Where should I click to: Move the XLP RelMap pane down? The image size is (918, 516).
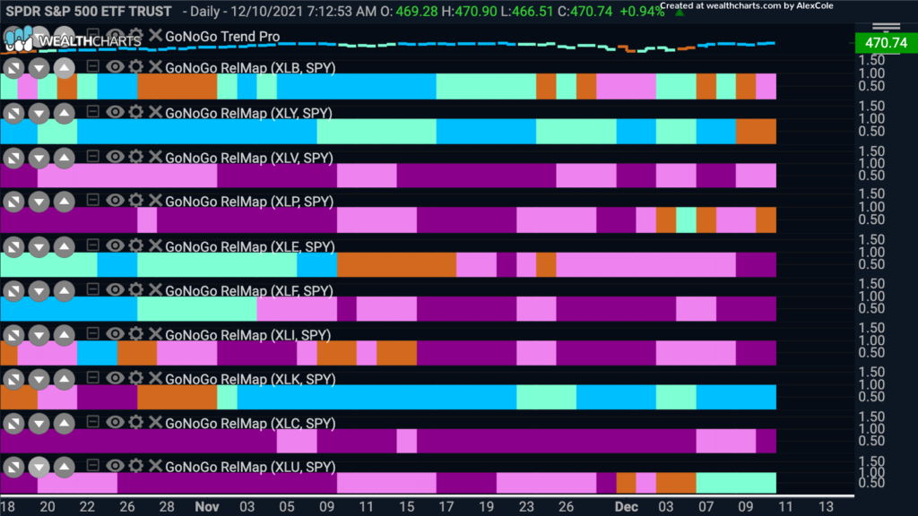point(39,202)
